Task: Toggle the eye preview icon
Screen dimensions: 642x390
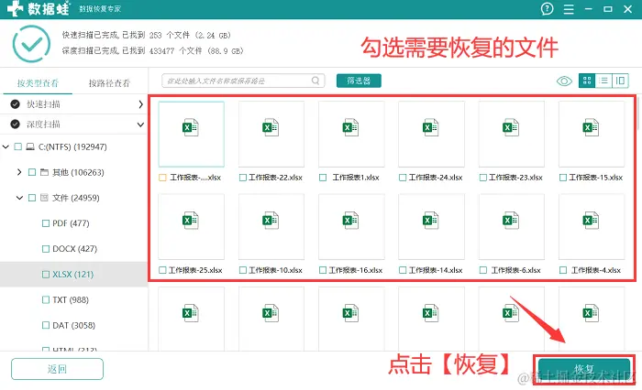Action: (564, 81)
